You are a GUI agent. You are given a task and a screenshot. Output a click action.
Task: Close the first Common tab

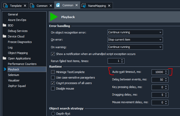click(51, 5)
